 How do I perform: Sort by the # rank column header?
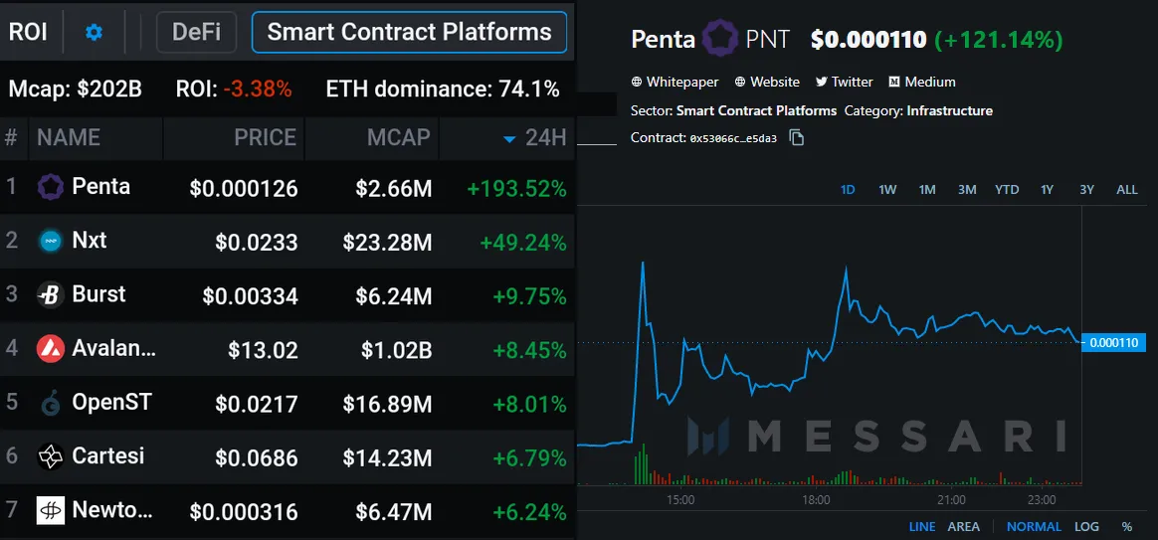pyautogui.click(x=11, y=137)
